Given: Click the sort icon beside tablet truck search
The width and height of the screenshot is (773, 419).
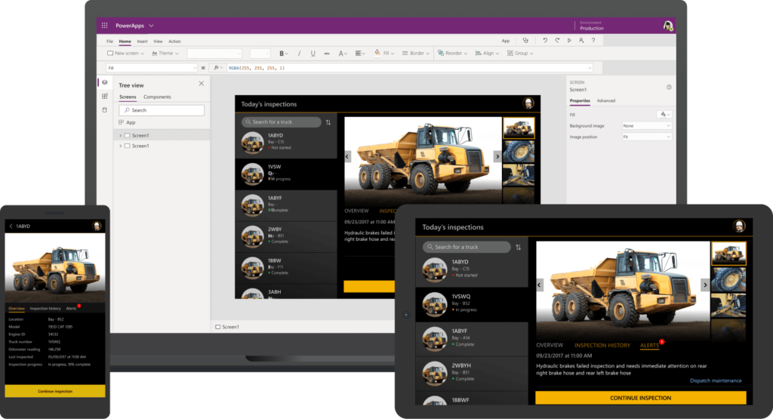Looking at the screenshot, I should pos(518,247).
